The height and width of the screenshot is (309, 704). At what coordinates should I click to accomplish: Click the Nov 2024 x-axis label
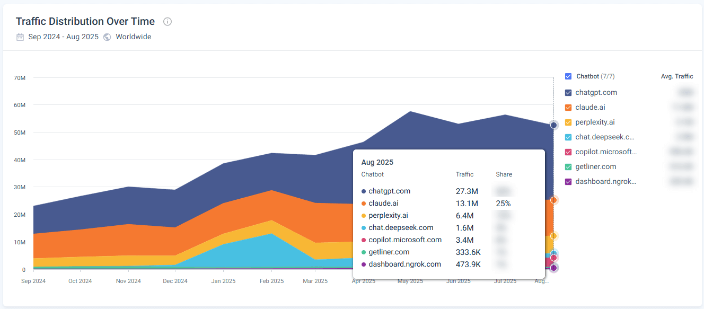tap(128, 281)
